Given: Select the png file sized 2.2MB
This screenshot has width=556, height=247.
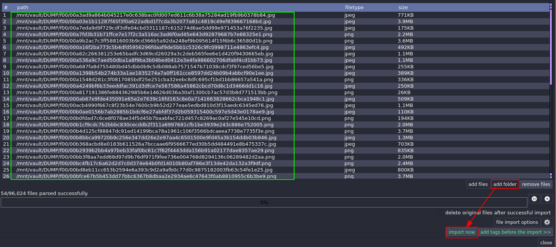Looking at the screenshot, I should (275, 35).
